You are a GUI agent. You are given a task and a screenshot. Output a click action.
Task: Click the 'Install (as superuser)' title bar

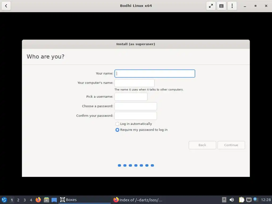(136, 44)
